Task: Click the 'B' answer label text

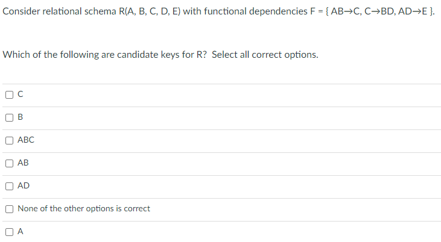Action: pyautogui.click(x=21, y=117)
